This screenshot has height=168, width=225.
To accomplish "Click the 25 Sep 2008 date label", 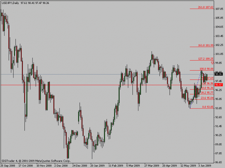I will coord(8,165).
